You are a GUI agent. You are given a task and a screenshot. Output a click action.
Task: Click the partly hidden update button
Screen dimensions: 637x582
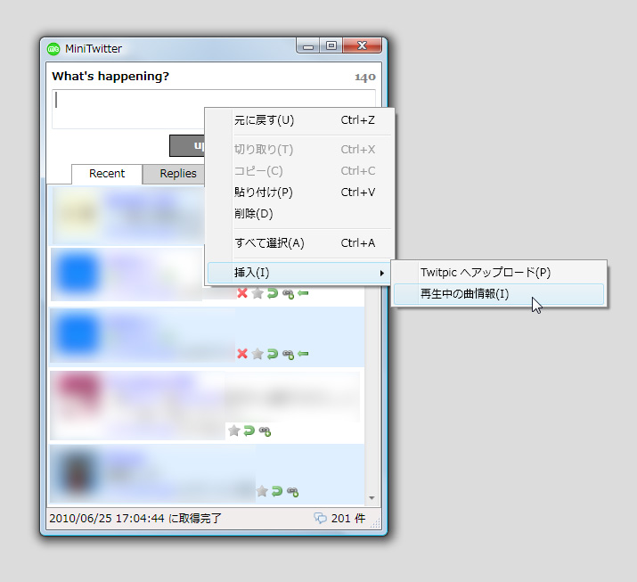187,145
